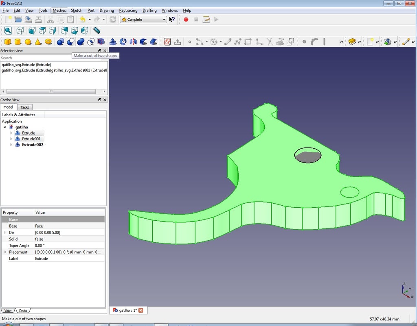Open the Meshes menu
The width and height of the screenshot is (417, 326).
pyautogui.click(x=59, y=11)
